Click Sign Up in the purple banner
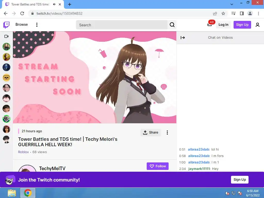 click(240, 180)
